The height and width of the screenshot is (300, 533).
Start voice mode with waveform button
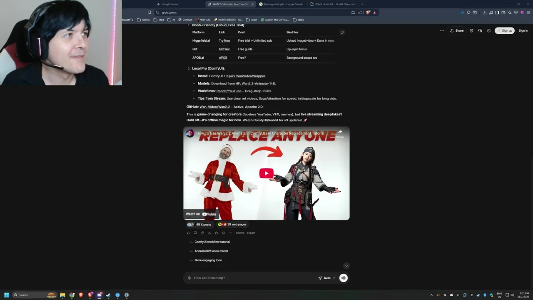coord(344,278)
